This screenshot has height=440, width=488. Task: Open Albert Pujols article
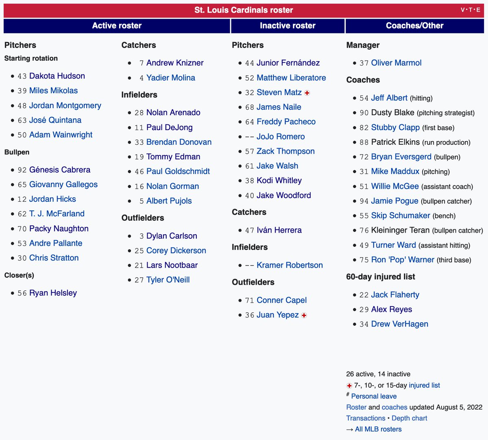[169, 201]
